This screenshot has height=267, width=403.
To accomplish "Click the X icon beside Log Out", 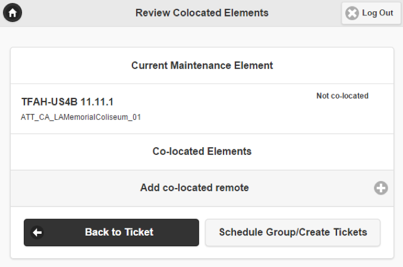I will point(352,13).
